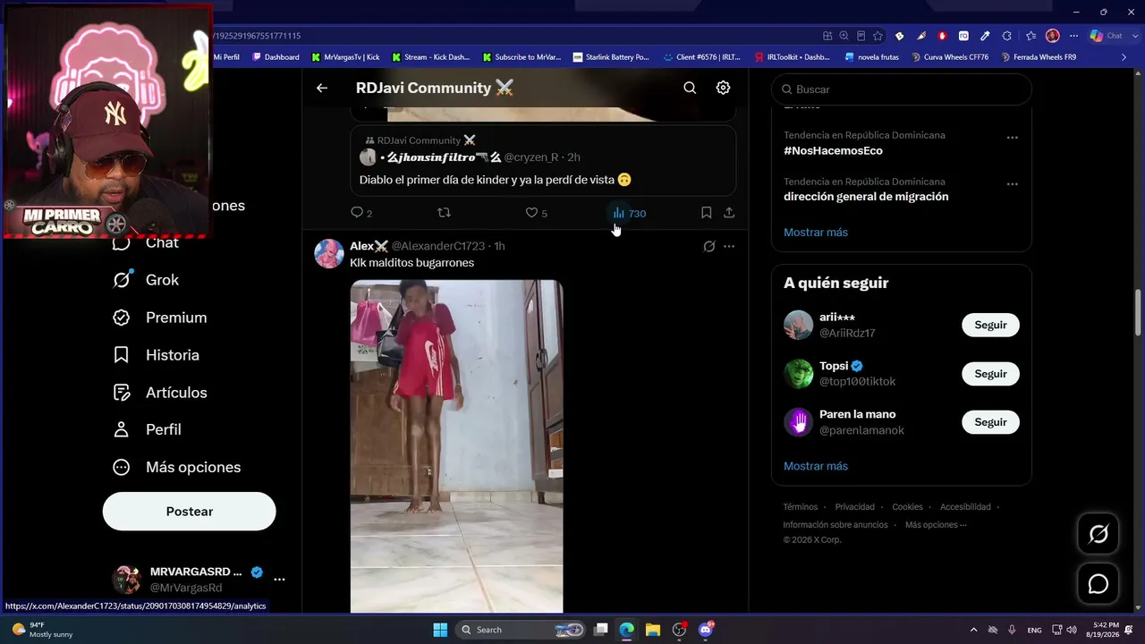Go to Perfil in the sidebar
The height and width of the screenshot is (644, 1145).
click(x=147, y=429)
